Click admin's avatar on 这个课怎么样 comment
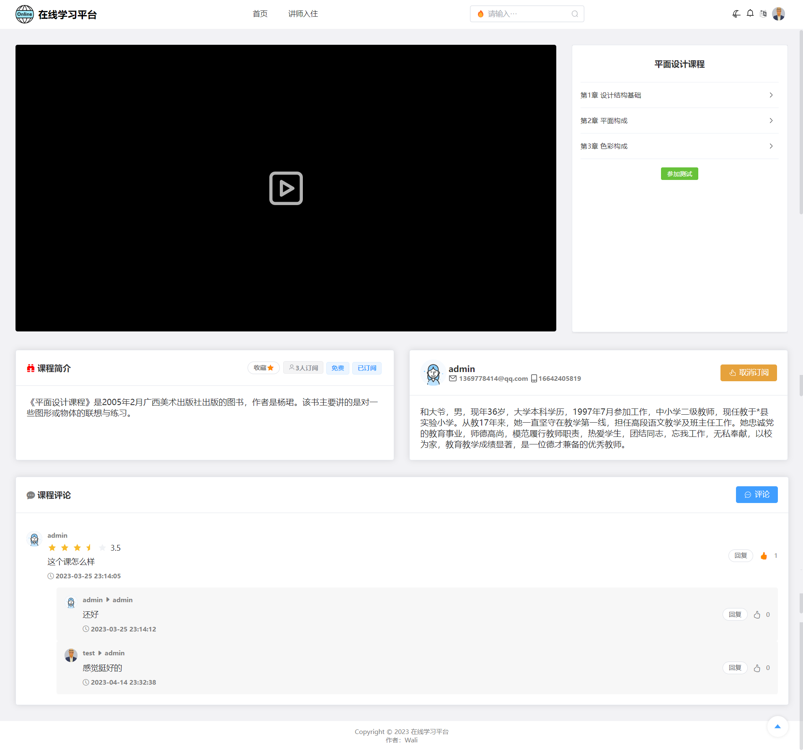 tap(34, 539)
